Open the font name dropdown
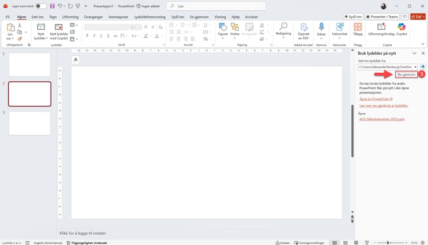Image resolution: width=428 pixels, height=245 pixels. coord(127,27)
